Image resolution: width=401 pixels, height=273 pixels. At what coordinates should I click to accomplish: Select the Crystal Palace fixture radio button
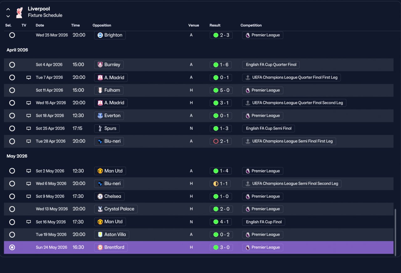coord(12,209)
